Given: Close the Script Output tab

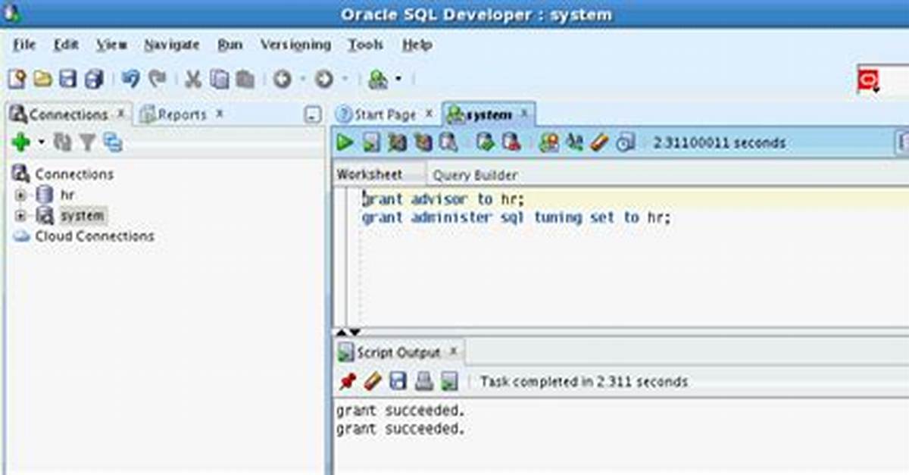Looking at the screenshot, I should (454, 352).
